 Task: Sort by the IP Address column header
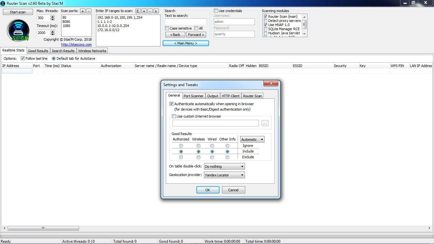17,66
